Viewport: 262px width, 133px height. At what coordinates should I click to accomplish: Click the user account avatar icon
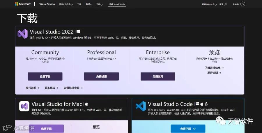click(243, 4)
